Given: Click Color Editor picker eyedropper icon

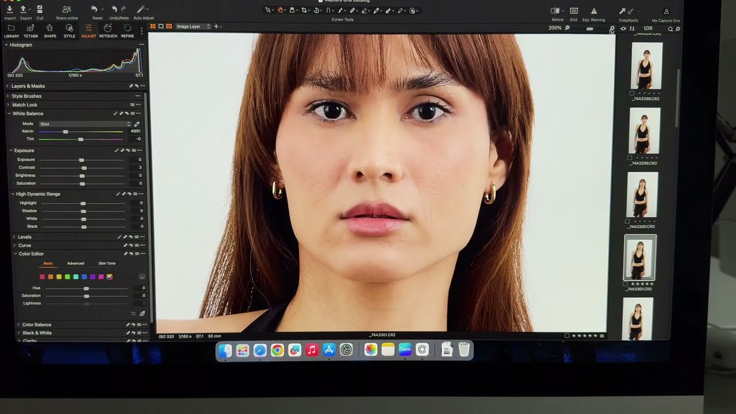Looking at the screenshot, I should click(x=142, y=313).
